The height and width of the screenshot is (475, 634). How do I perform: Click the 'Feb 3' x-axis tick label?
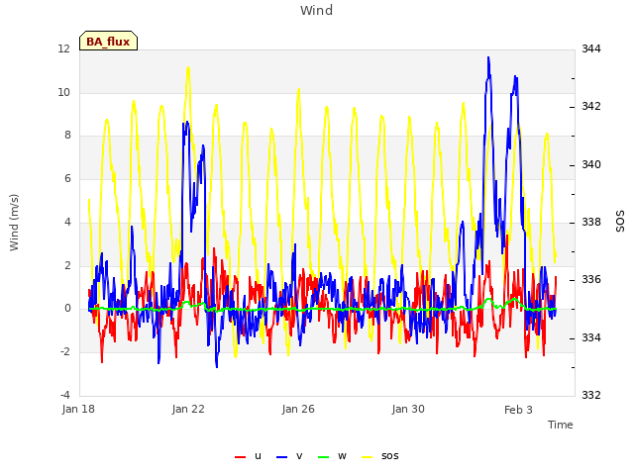pos(518,410)
